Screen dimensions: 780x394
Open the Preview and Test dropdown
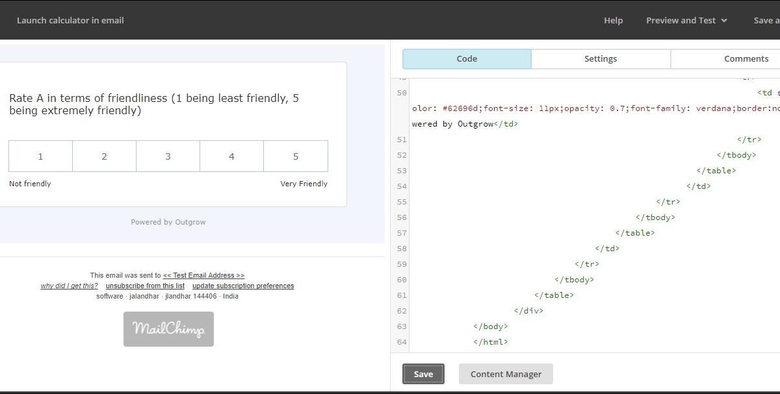point(686,20)
